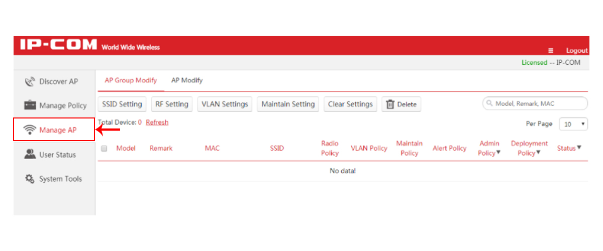603x251 pixels.
Task: Tick the select-all checkbox beside Model
Action: (x=104, y=149)
